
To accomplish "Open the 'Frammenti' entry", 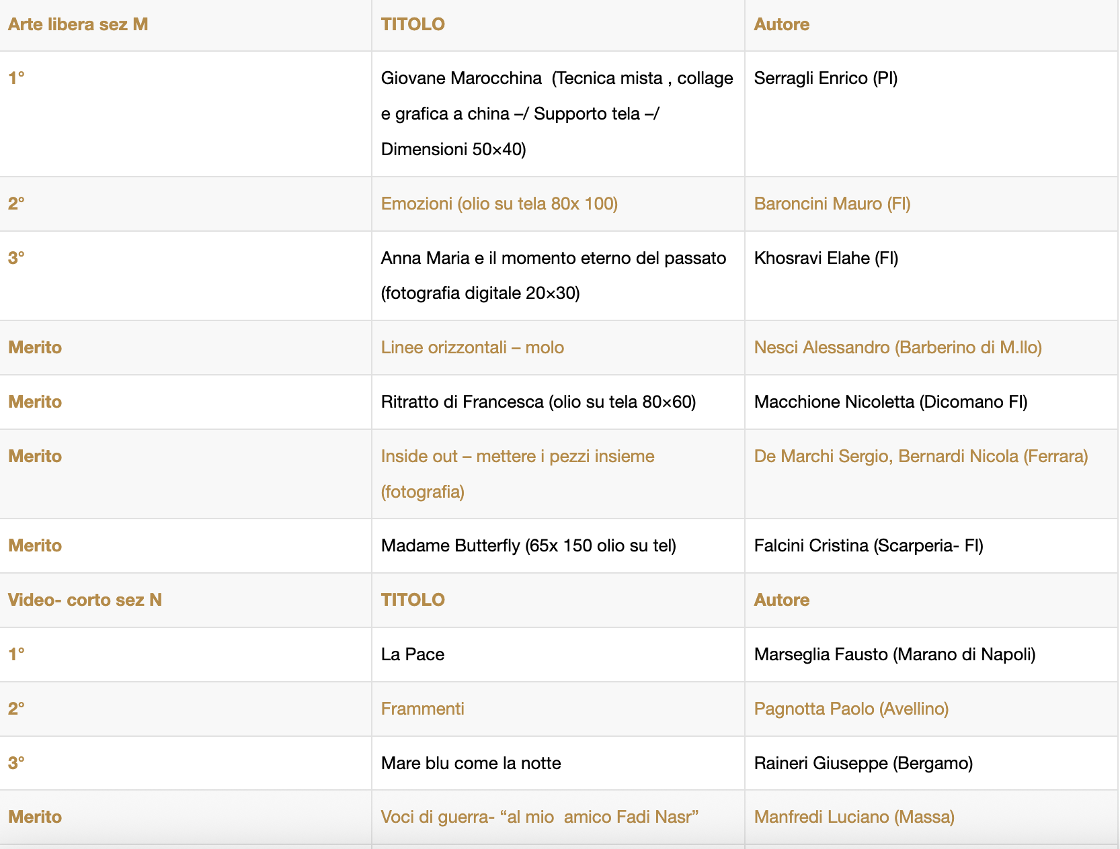I will 422,709.
